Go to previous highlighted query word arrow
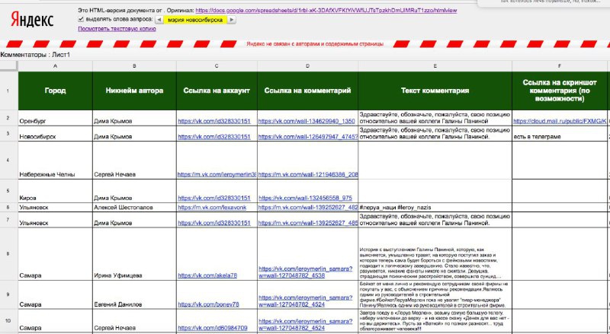 (x=159, y=20)
